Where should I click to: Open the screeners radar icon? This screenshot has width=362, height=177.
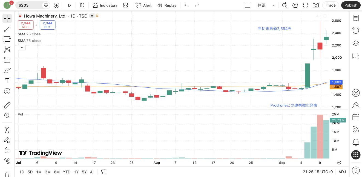(x=356, y=93)
